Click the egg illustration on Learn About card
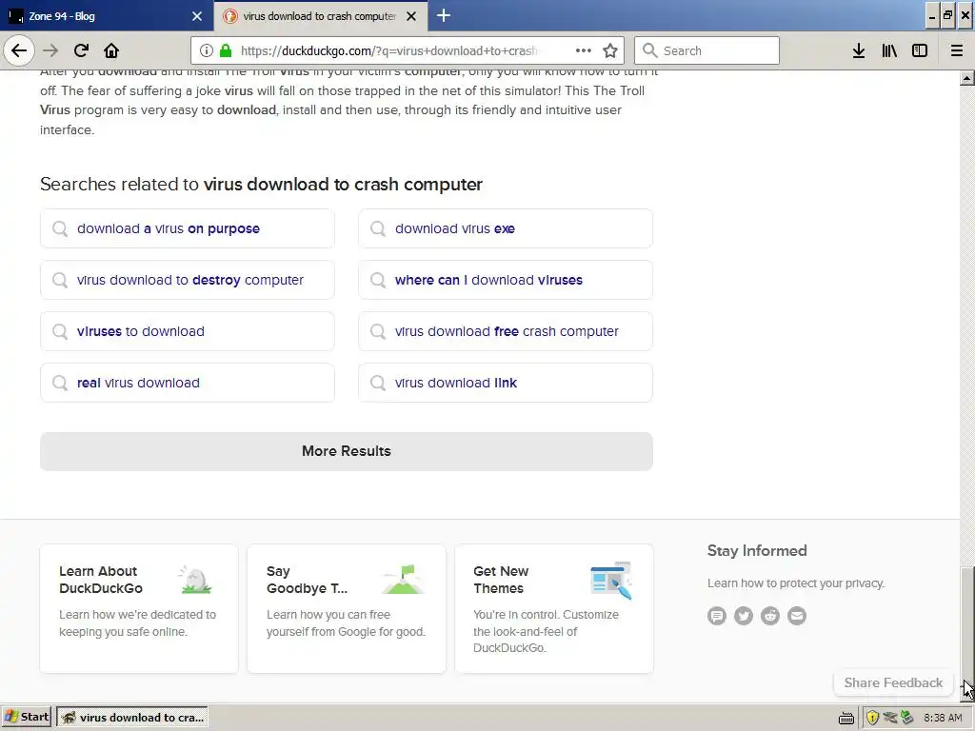Viewport: 975px width, 731px height. (195, 580)
